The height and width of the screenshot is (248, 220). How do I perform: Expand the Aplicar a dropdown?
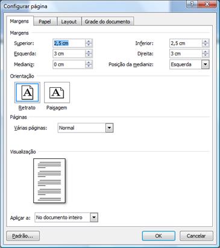pos(94,217)
